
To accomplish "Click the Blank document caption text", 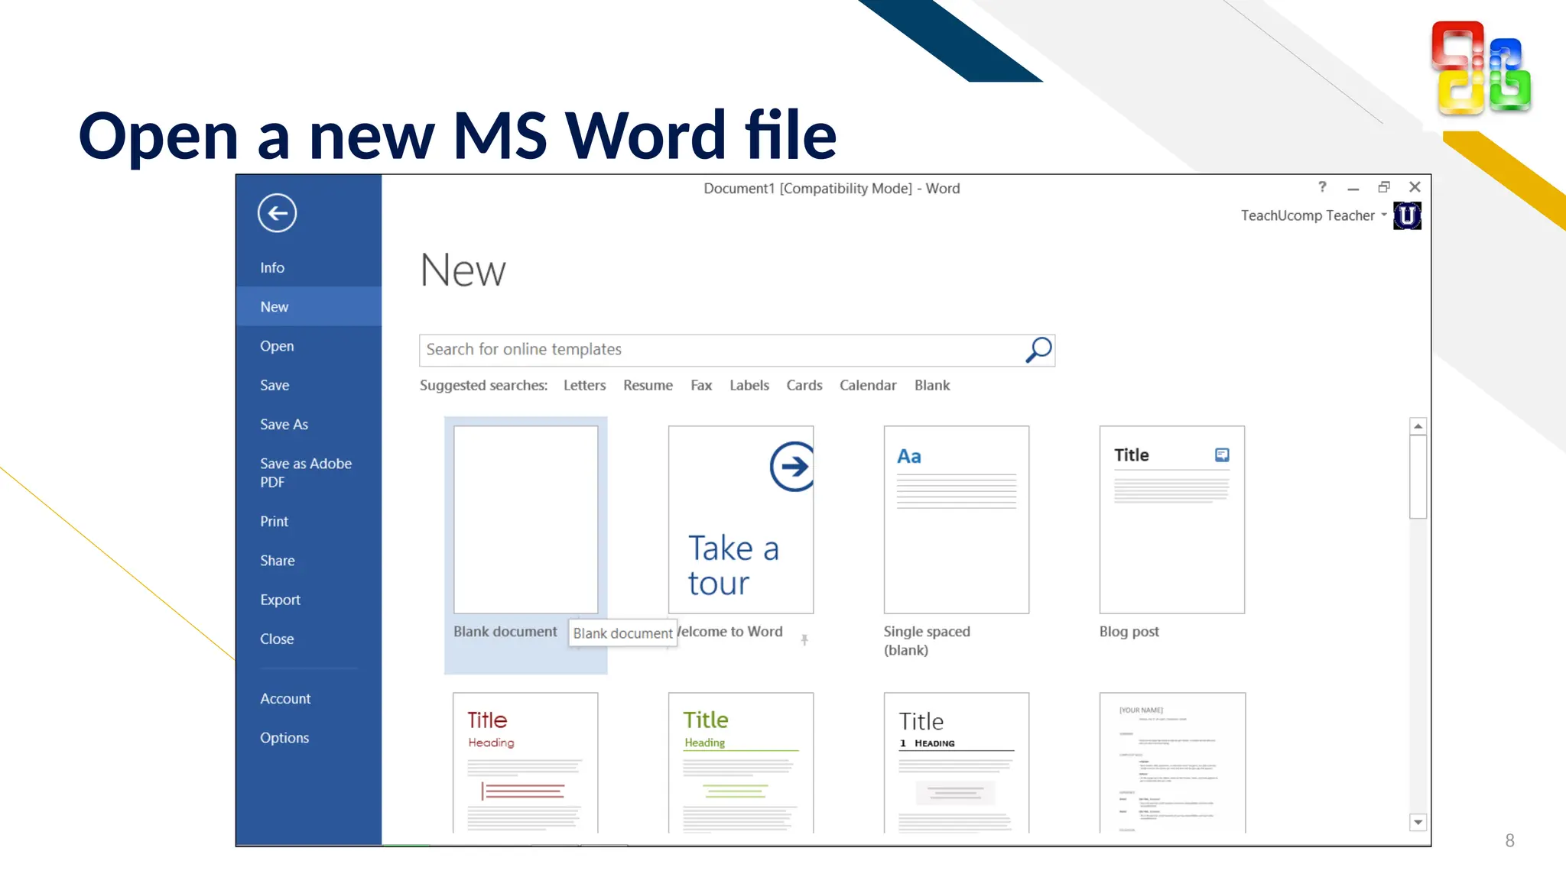I will coord(505,632).
